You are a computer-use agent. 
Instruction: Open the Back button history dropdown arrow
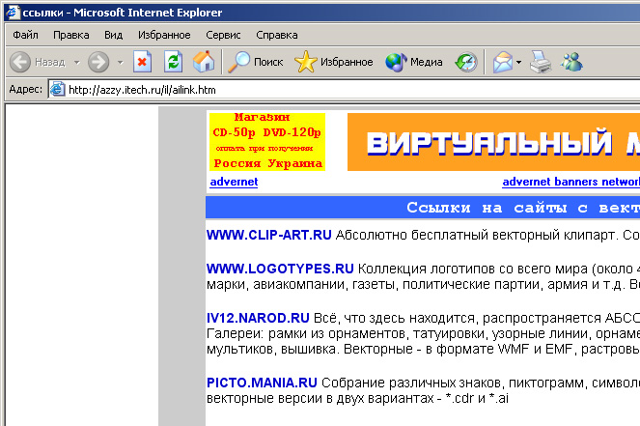pyautogui.click(x=76, y=63)
